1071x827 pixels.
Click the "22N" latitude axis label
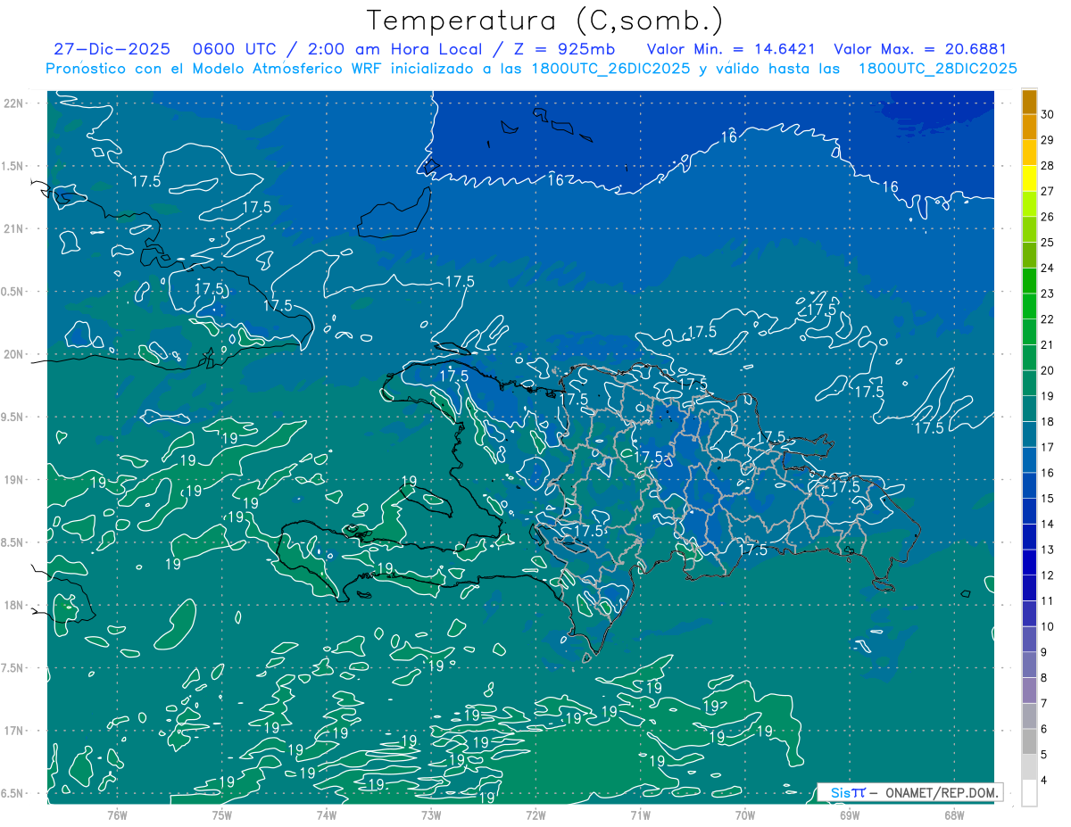[15, 103]
